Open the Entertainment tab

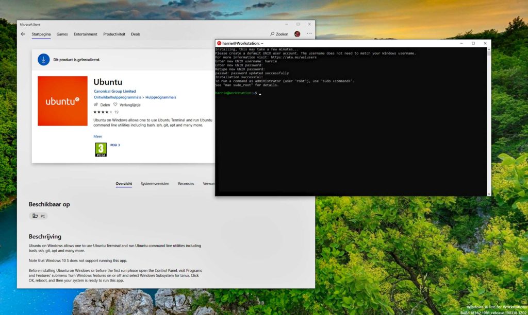tap(86, 34)
